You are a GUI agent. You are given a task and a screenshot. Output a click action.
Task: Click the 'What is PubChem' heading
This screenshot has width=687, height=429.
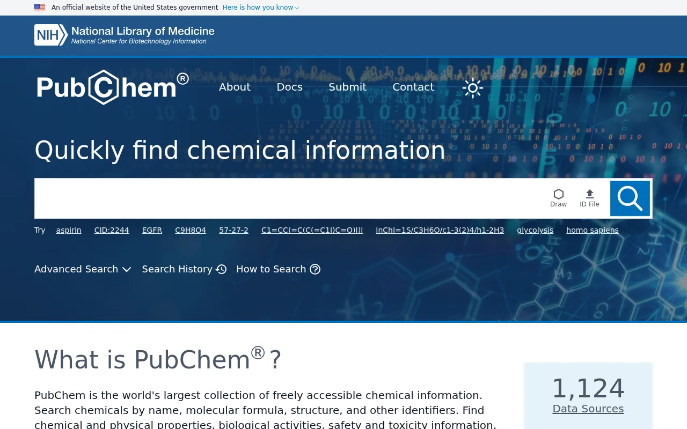(x=158, y=359)
